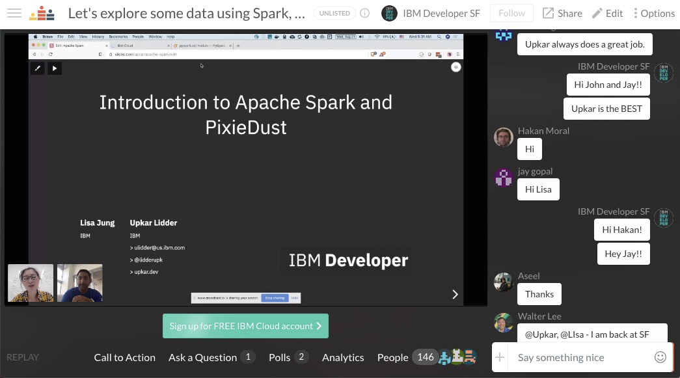Expand the navigation sidebar with the hamburger icon
680x378 pixels.
tap(14, 13)
